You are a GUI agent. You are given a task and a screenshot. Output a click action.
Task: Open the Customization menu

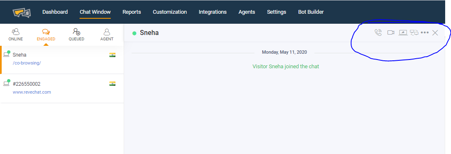170,12
